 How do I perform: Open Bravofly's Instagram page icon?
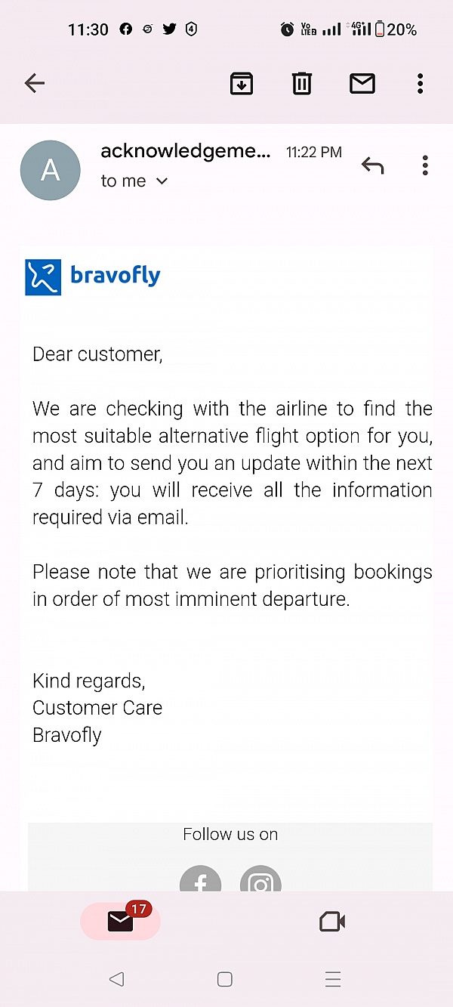click(260, 881)
